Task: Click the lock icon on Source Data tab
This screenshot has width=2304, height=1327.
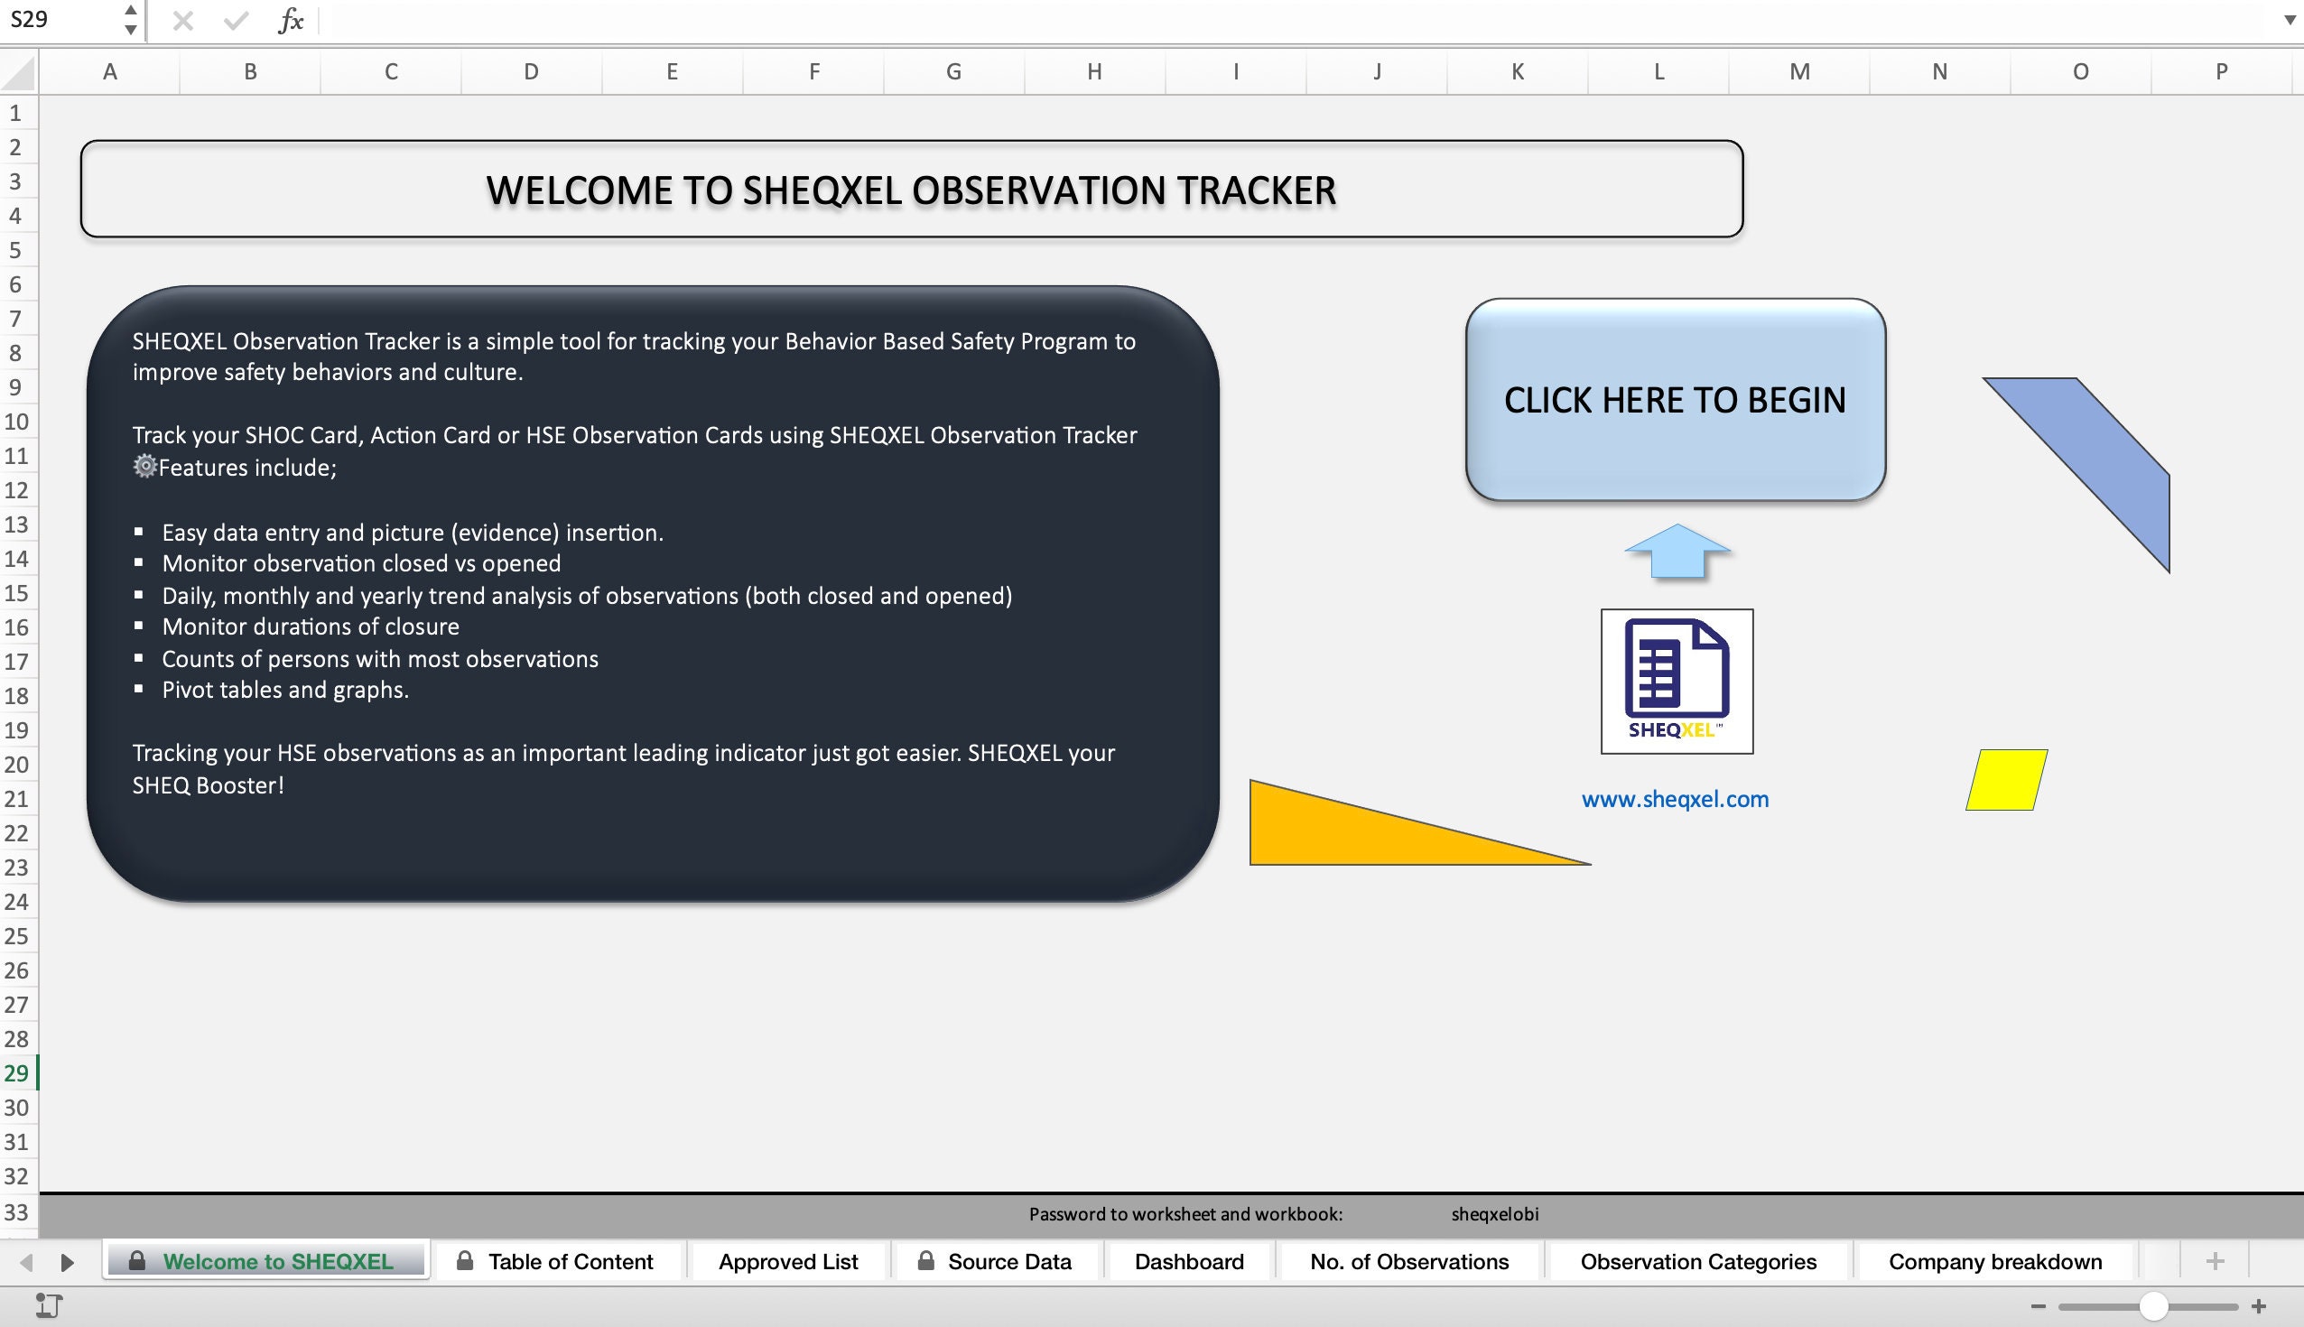Action: (926, 1261)
